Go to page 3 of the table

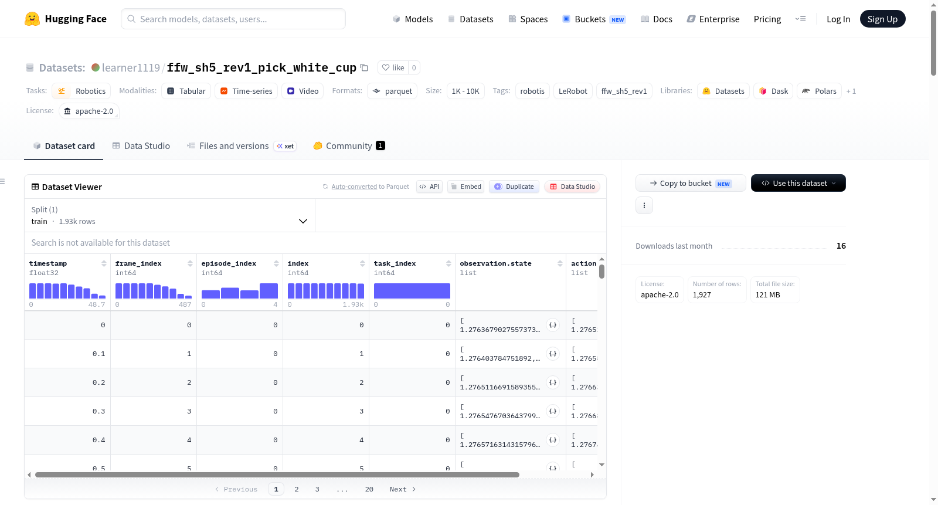pyautogui.click(x=317, y=489)
